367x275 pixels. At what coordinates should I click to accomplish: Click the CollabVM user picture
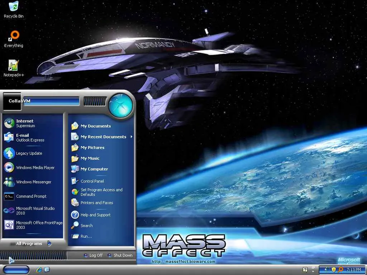[12, 101]
